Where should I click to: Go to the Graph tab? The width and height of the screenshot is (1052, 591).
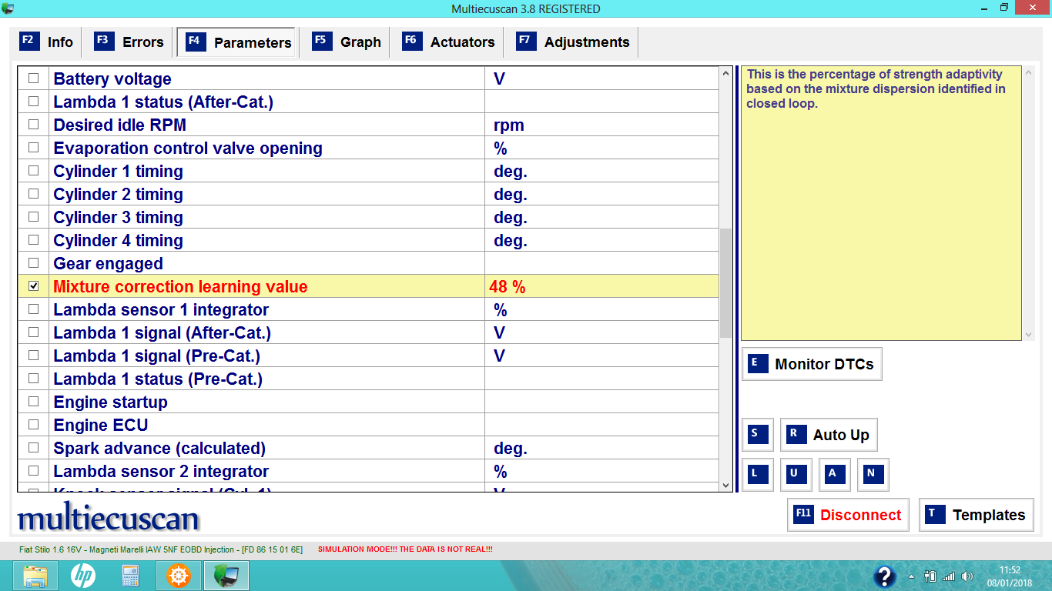pos(347,42)
